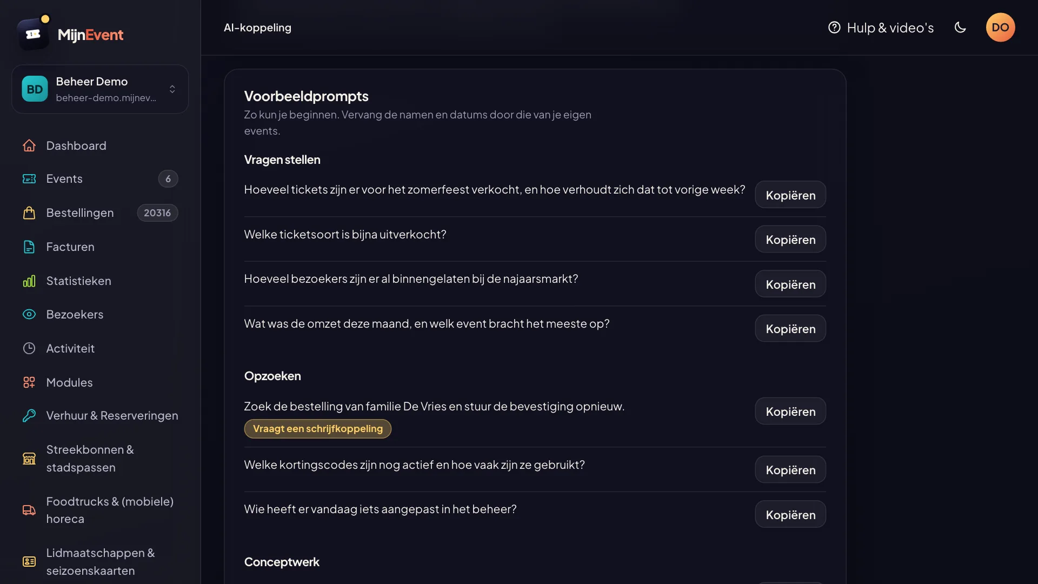Click the Bezoekers eye icon
1038x584 pixels.
[x=29, y=315]
